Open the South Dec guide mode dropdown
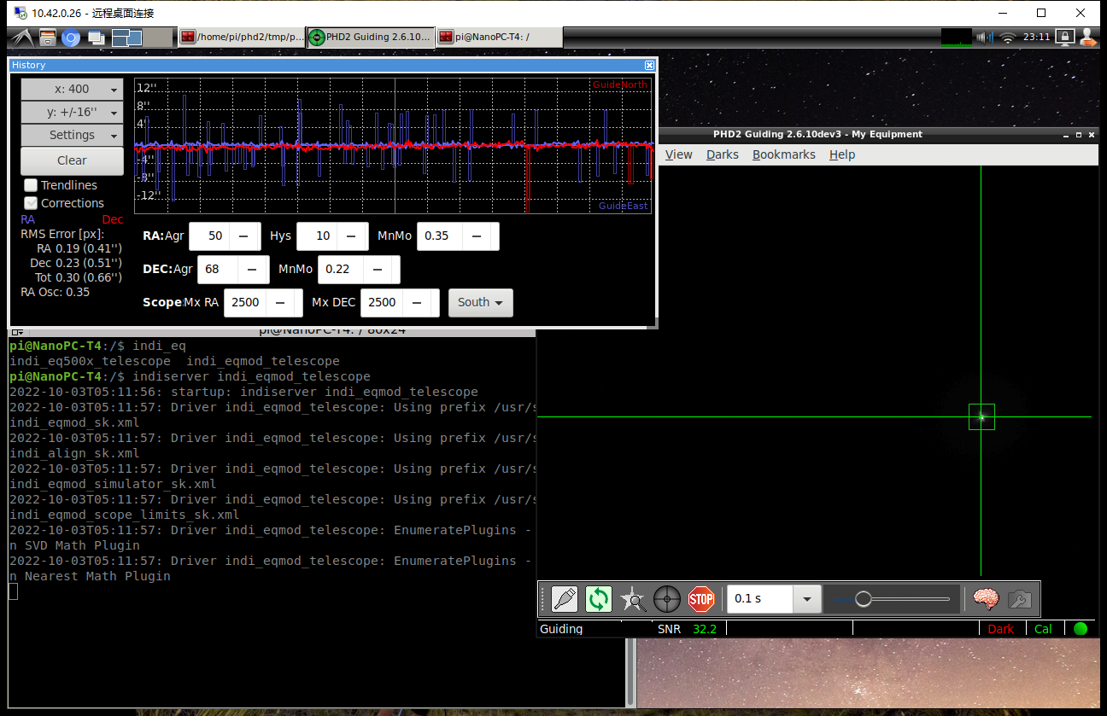This screenshot has width=1107, height=716. pyautogui.click(x=481, y=302)
